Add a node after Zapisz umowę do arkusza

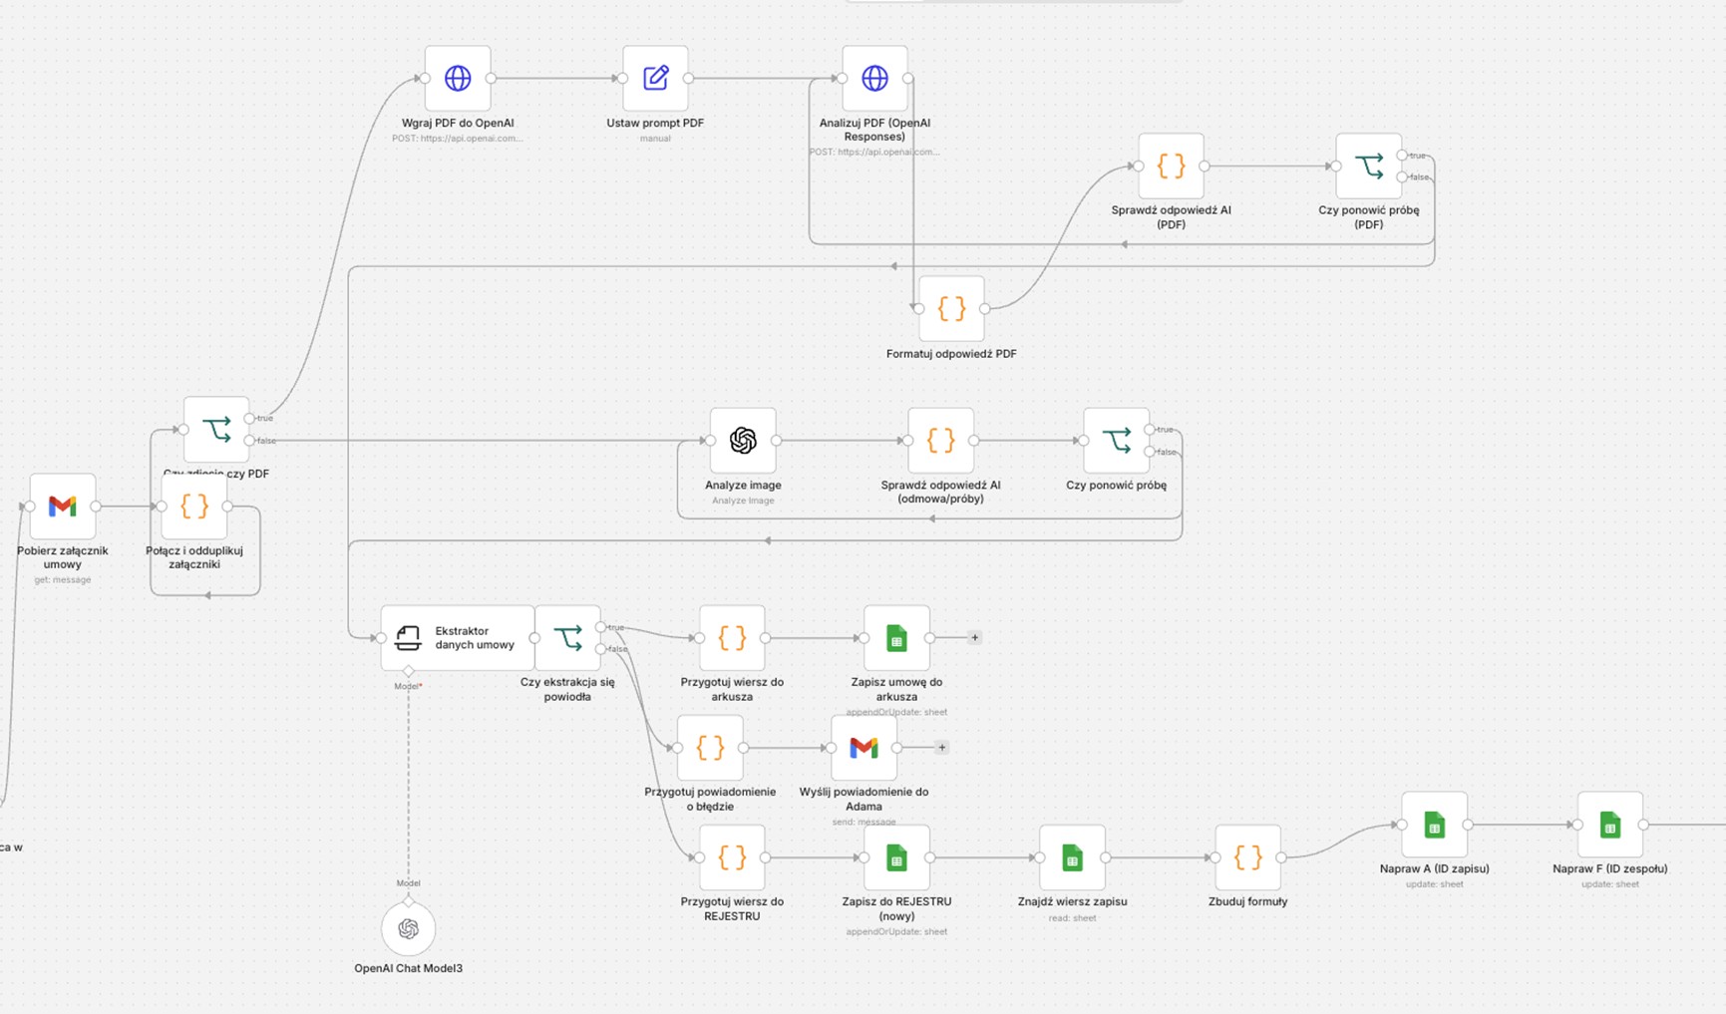pos(974,637)
